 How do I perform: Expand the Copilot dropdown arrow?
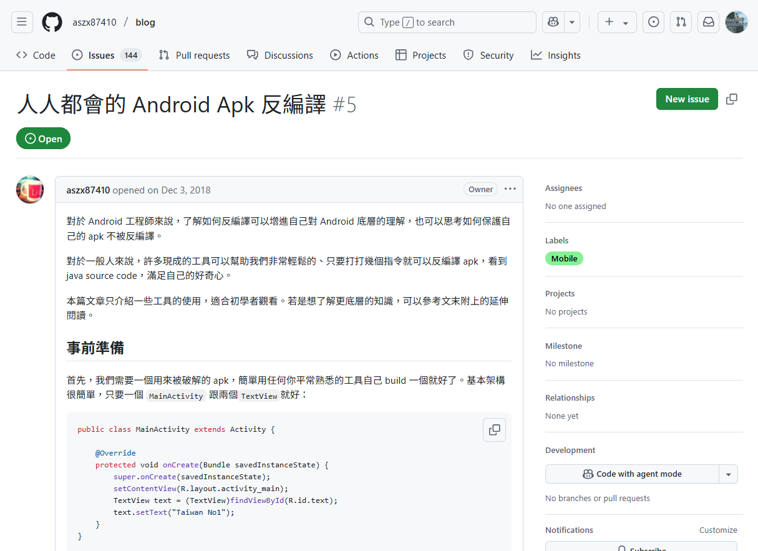coord(572,22)
